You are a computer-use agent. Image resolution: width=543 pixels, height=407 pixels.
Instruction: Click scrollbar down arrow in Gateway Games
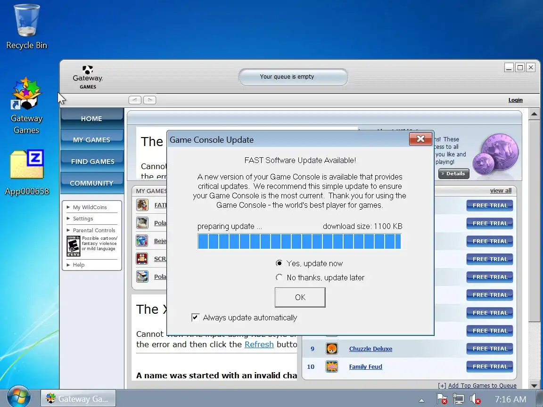coord(534,385)
